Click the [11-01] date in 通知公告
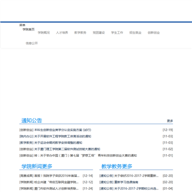Screen dimensions: 192x192 click(167, 156)
